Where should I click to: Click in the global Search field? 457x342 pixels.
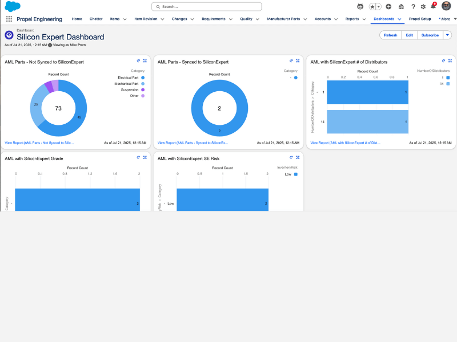click(207, 6)
